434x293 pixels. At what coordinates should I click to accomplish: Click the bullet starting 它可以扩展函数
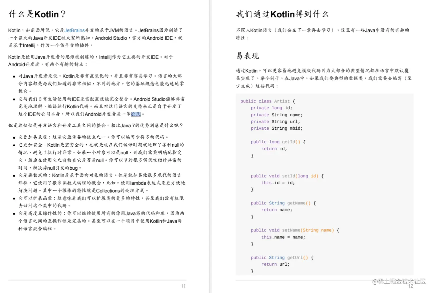coord(101,202)
